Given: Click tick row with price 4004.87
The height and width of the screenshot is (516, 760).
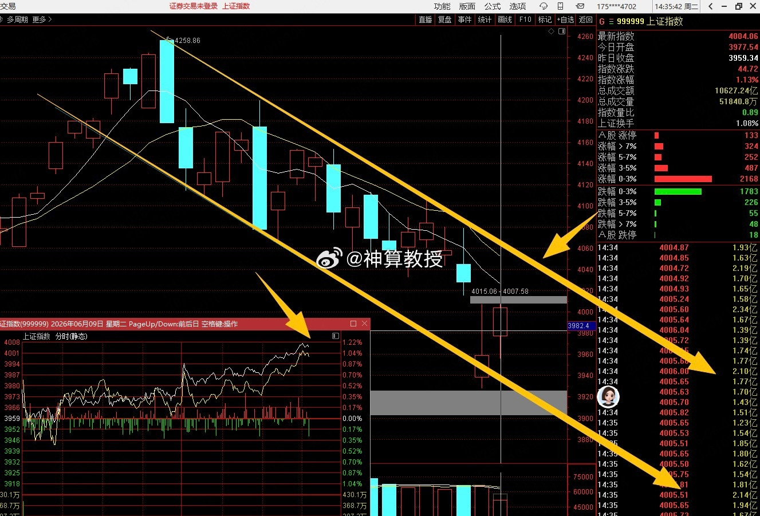Looking at the screenshot, I should click(x=678, y=247).
